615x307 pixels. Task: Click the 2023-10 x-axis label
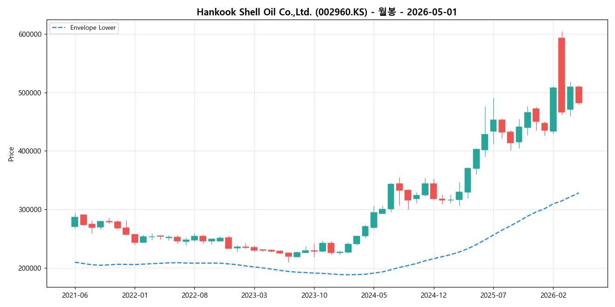[x=314, y=295]
